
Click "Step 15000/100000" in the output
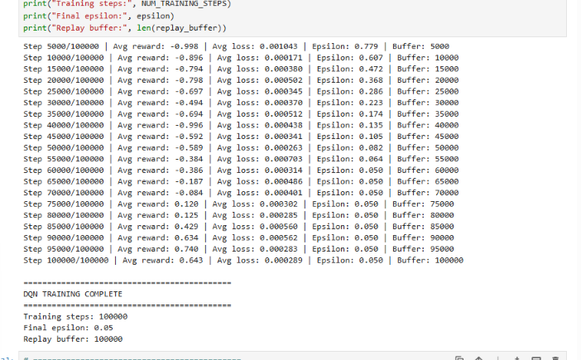[64, 69]
